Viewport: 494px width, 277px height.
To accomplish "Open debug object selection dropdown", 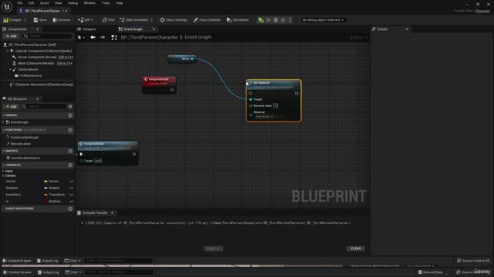I will (323, 20).
